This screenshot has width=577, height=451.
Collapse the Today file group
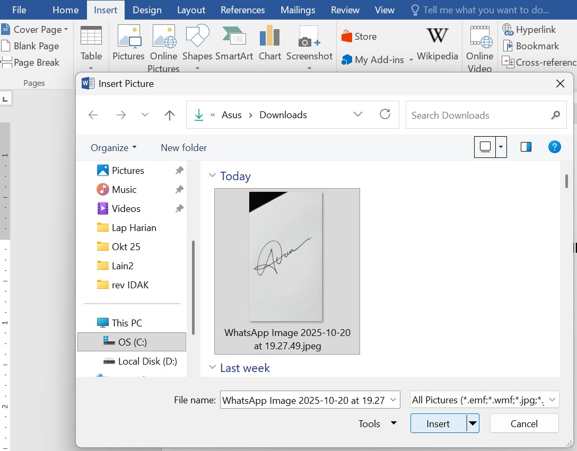tap(213, 176)
